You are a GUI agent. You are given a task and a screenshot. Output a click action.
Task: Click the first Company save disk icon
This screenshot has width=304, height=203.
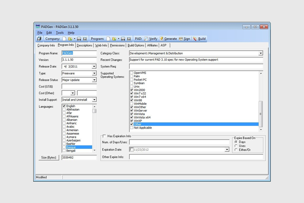[x=79, y=39]
